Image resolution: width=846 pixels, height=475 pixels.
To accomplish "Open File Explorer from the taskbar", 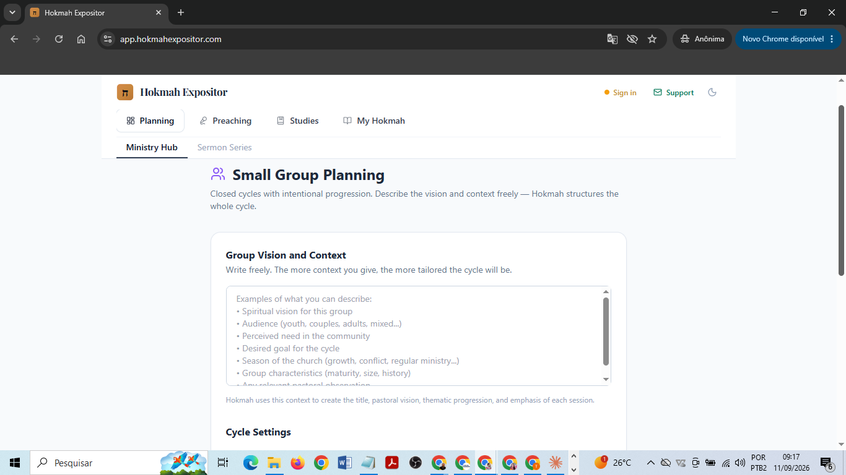I will pyautogui.click(x=274, y=463).
